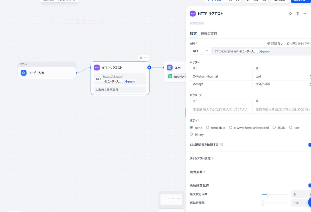Delete the X-Return-Format header with trash icon
Screen dimensions: 311x212
tap(310, 76)
